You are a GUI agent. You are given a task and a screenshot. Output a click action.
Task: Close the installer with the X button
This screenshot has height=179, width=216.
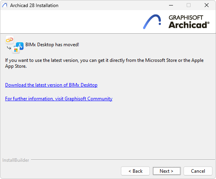tap(207, 5)
